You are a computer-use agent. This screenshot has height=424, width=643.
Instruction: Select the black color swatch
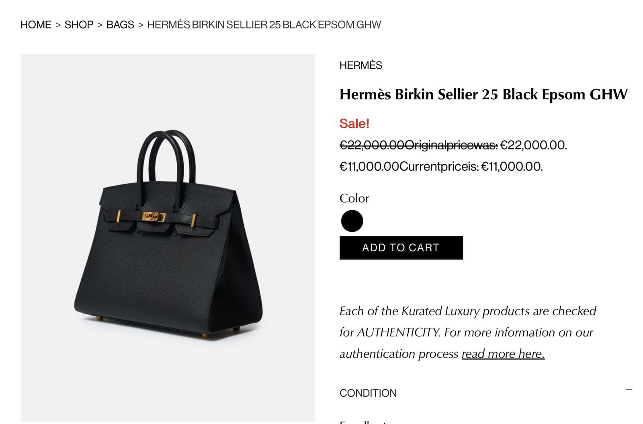pos(352,221)
